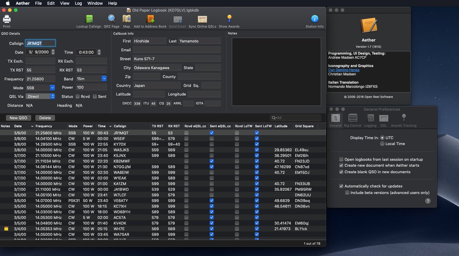Show Awards window
Viewport: 459px width, 256px height.
229,19
